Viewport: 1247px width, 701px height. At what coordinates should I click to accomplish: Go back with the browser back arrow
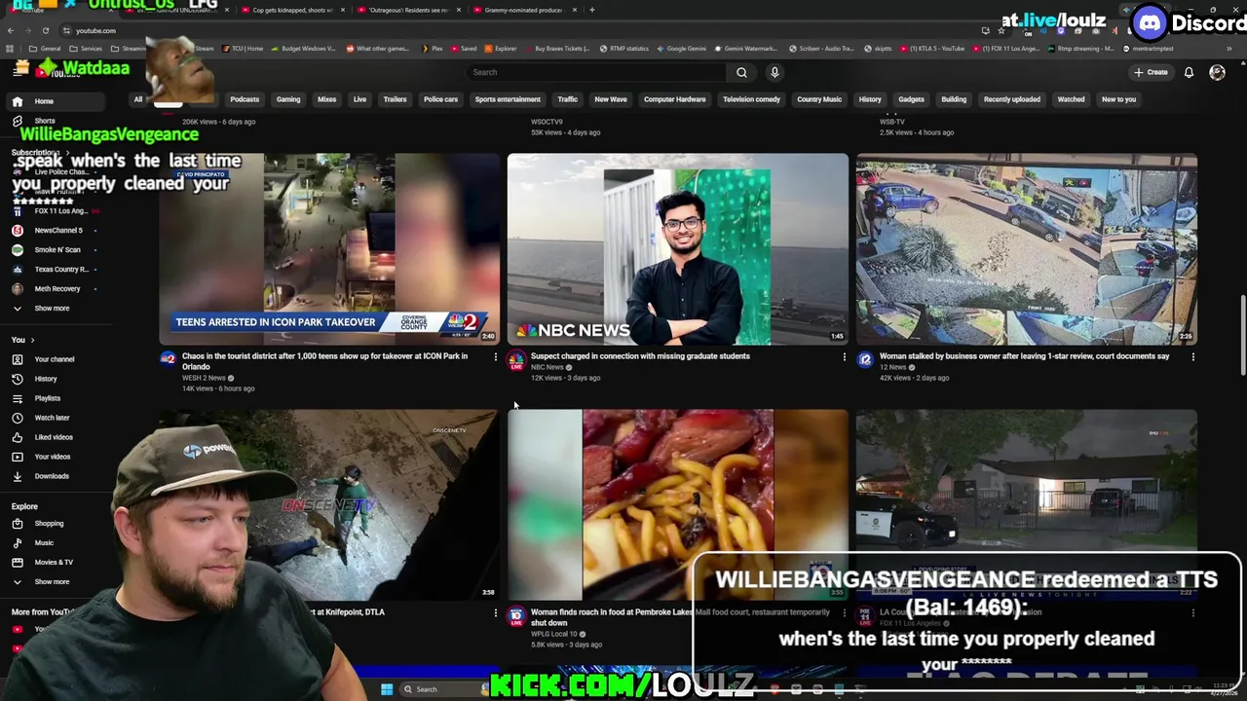[11, 30]
